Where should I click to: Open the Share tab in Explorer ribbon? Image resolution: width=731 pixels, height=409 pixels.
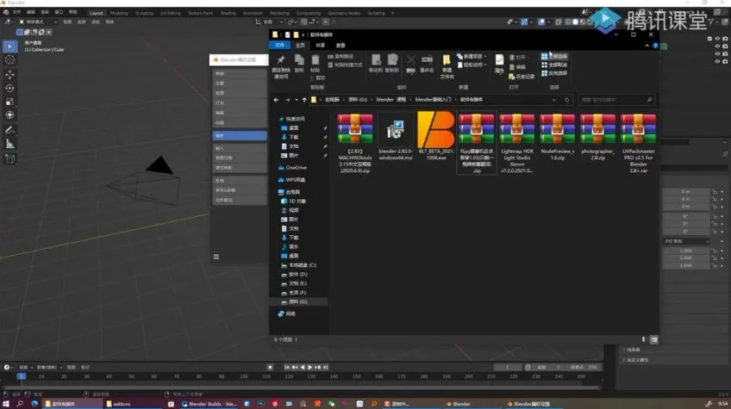pos(320,45)
